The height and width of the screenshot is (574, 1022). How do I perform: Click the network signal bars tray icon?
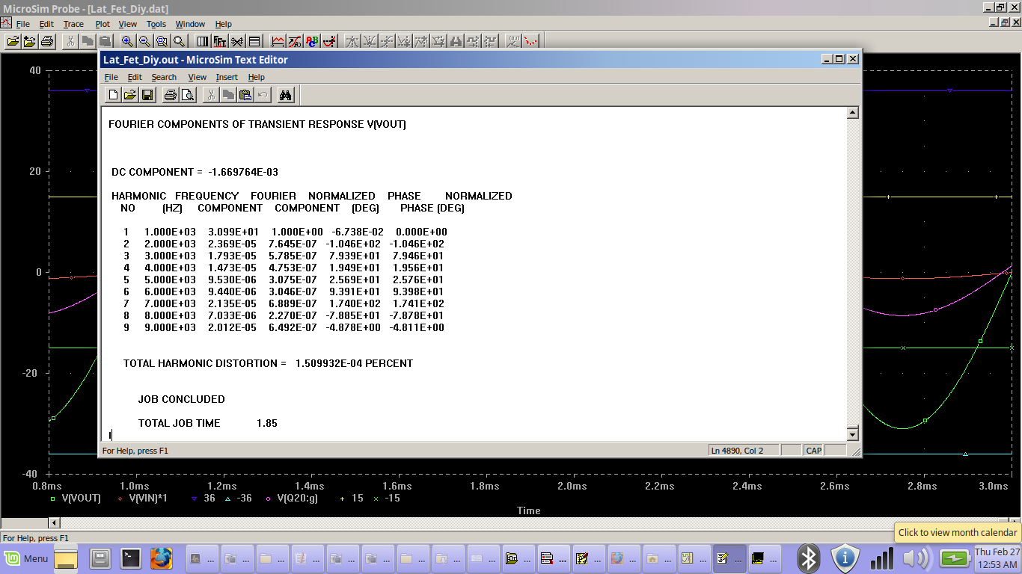[x=881, y=558]
